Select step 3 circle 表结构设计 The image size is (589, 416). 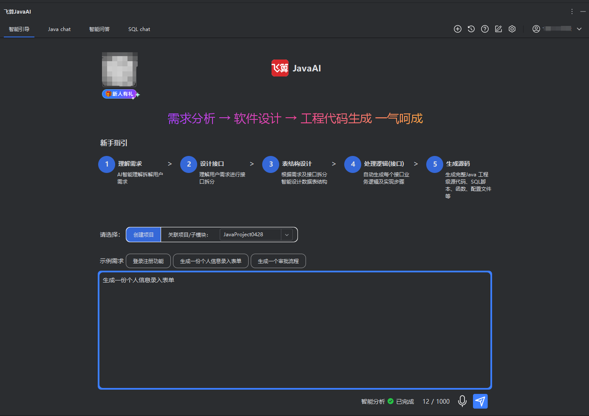[x=271, y=164]
